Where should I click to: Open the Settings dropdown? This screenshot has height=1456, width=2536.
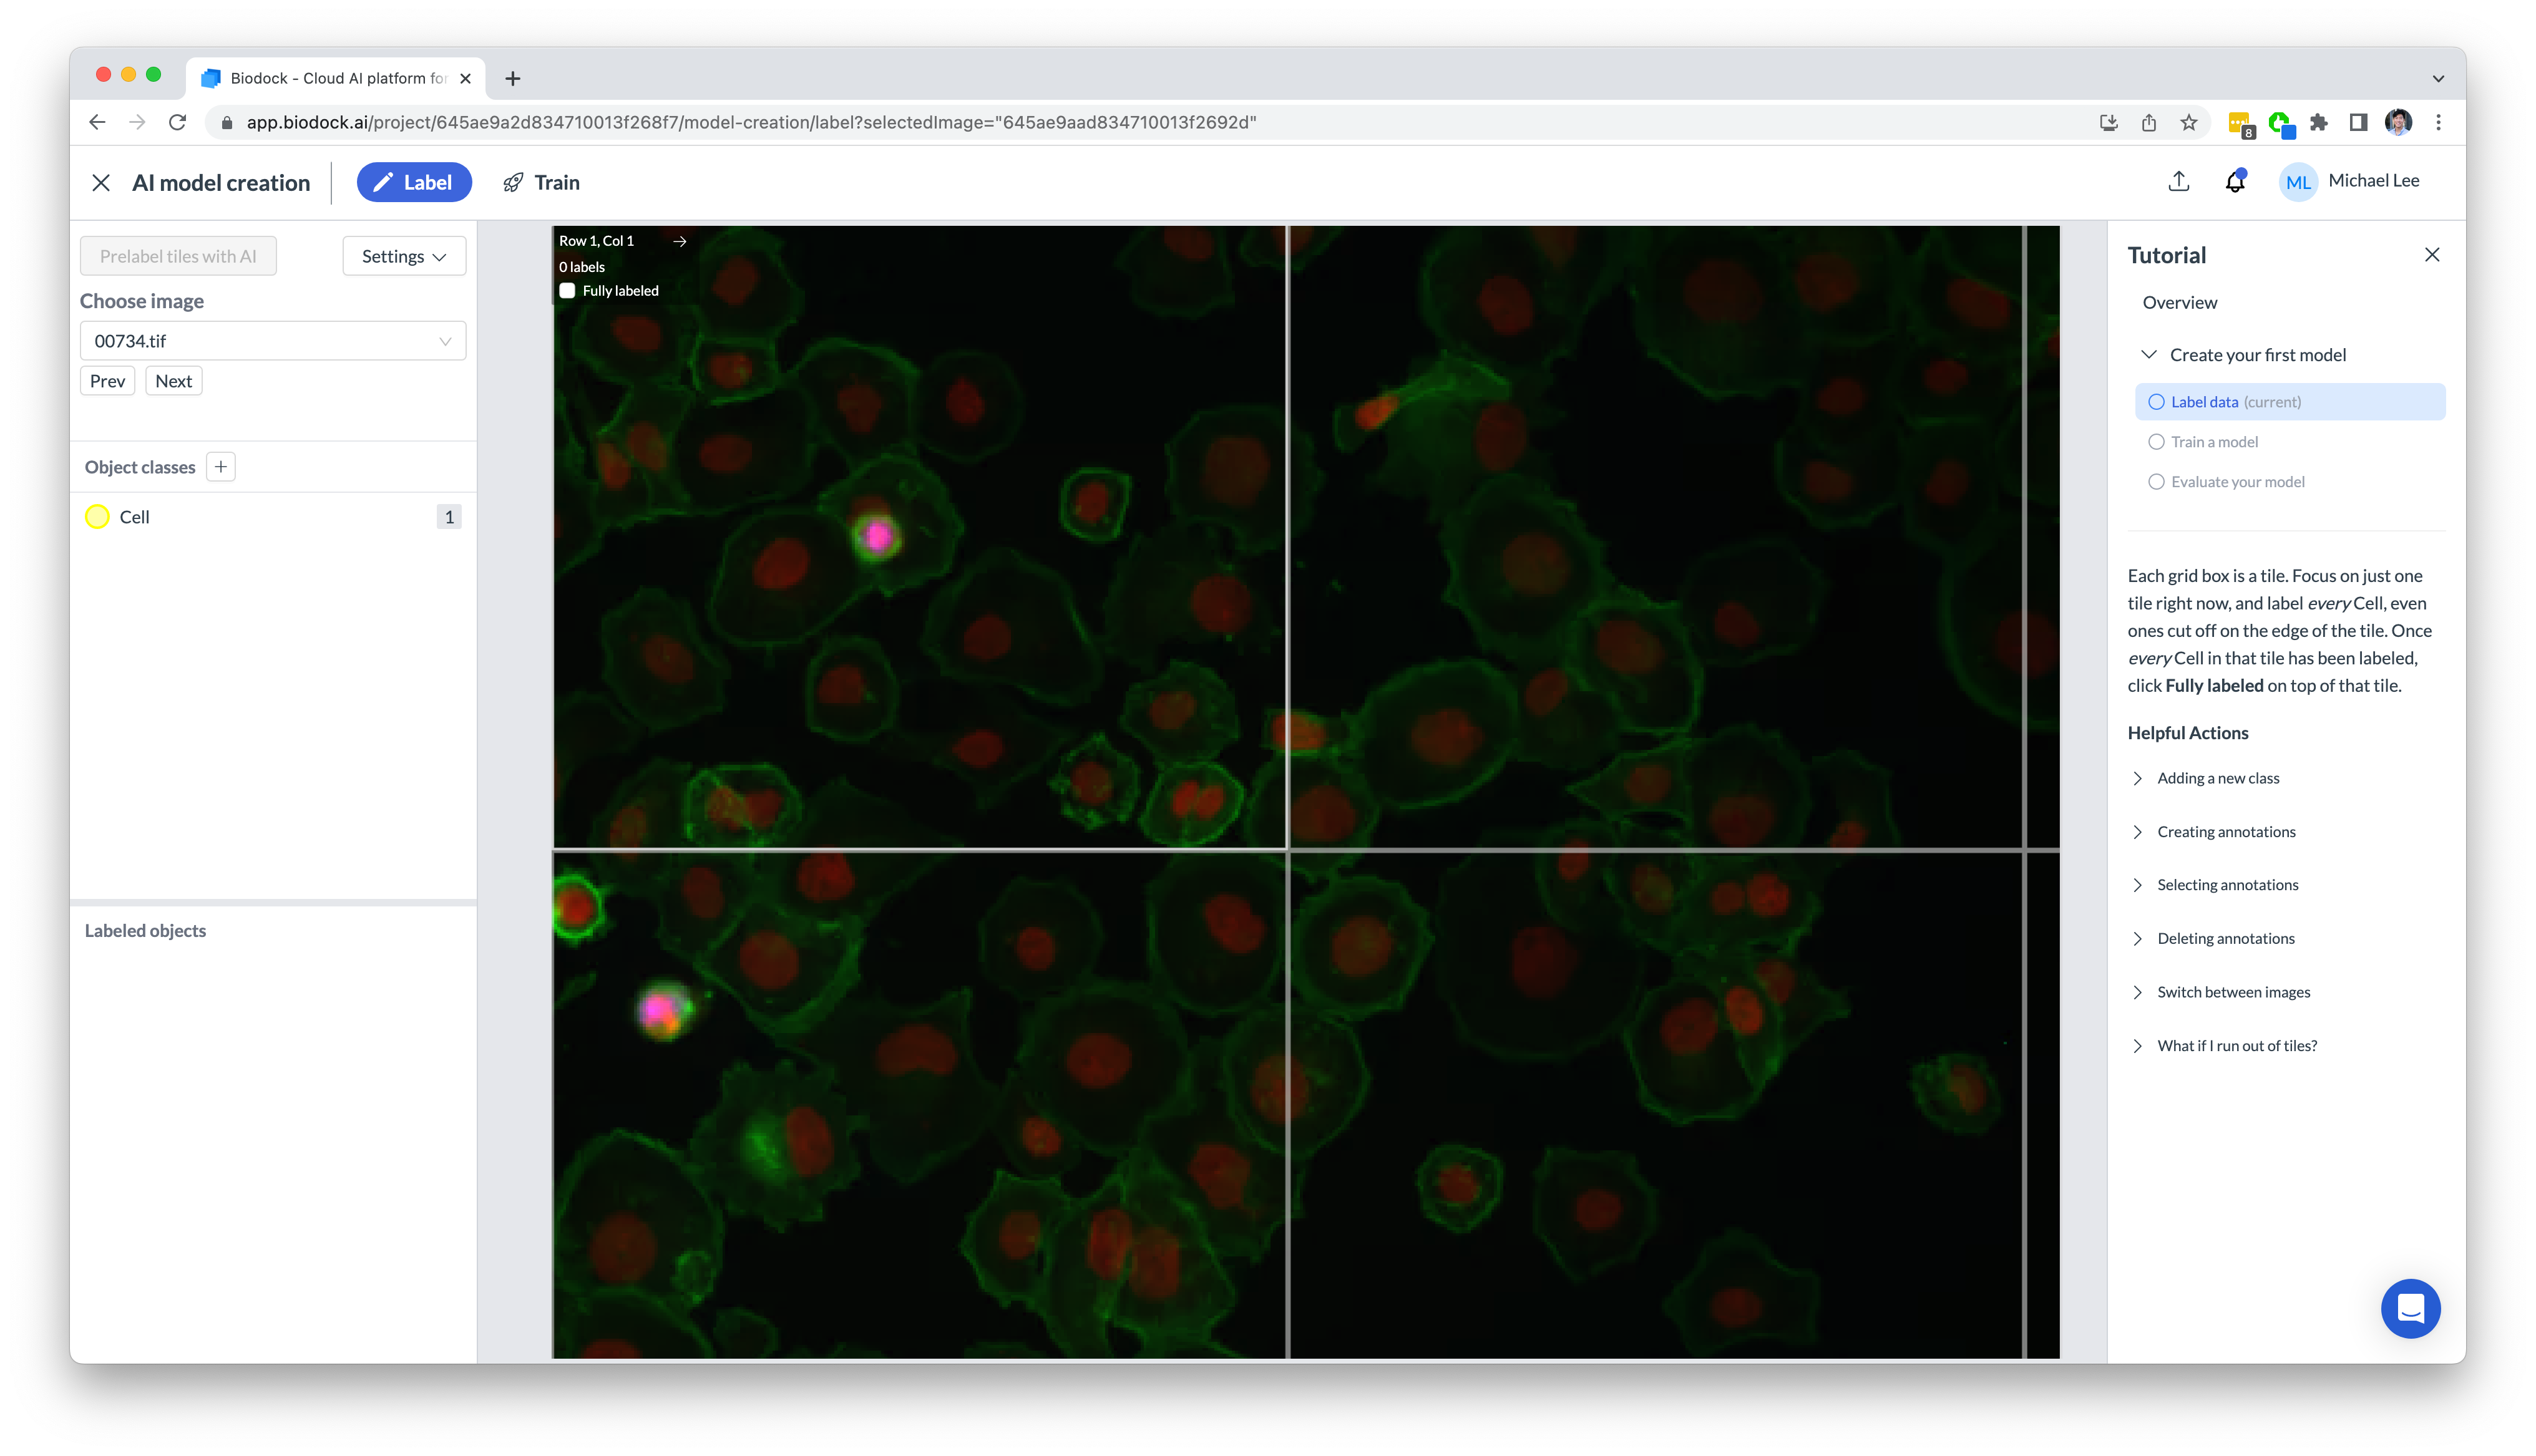click(x=404, y=256)
